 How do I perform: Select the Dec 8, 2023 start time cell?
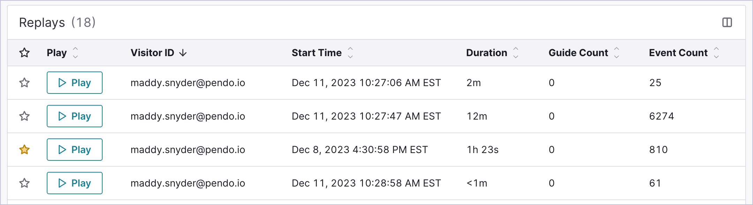360,150
